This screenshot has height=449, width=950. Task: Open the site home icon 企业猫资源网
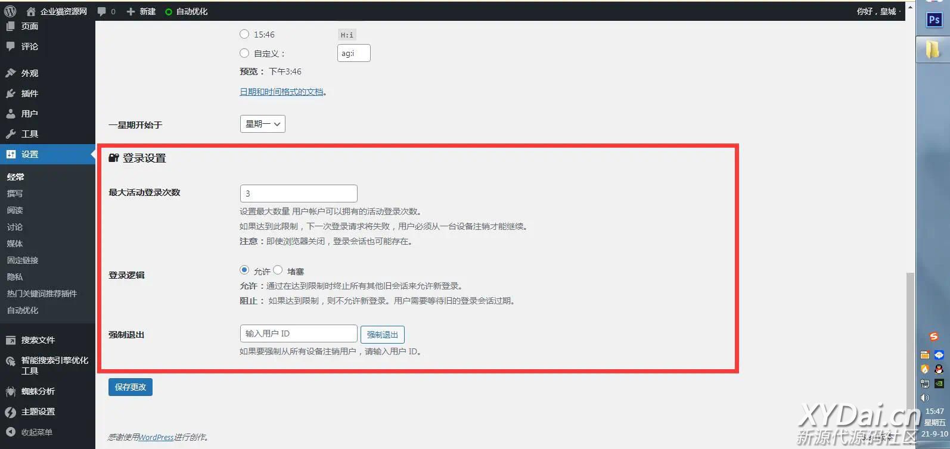pyautogui.click(x=31, y=11)
